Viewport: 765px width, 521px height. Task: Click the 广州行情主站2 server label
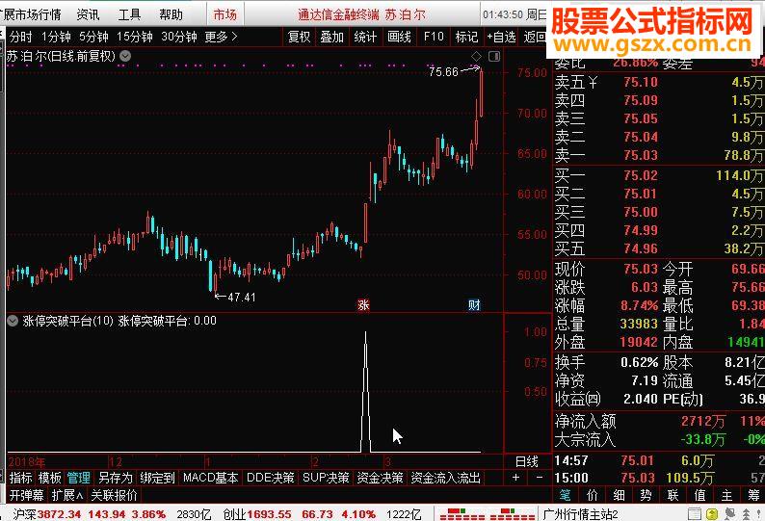[x=580, y=514]
